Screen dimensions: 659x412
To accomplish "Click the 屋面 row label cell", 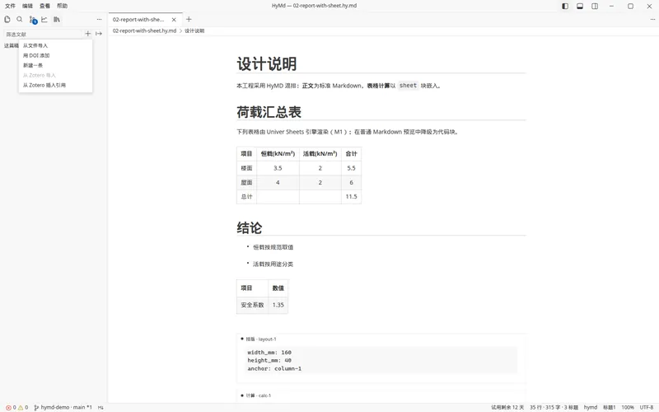I will pos(246,182).
